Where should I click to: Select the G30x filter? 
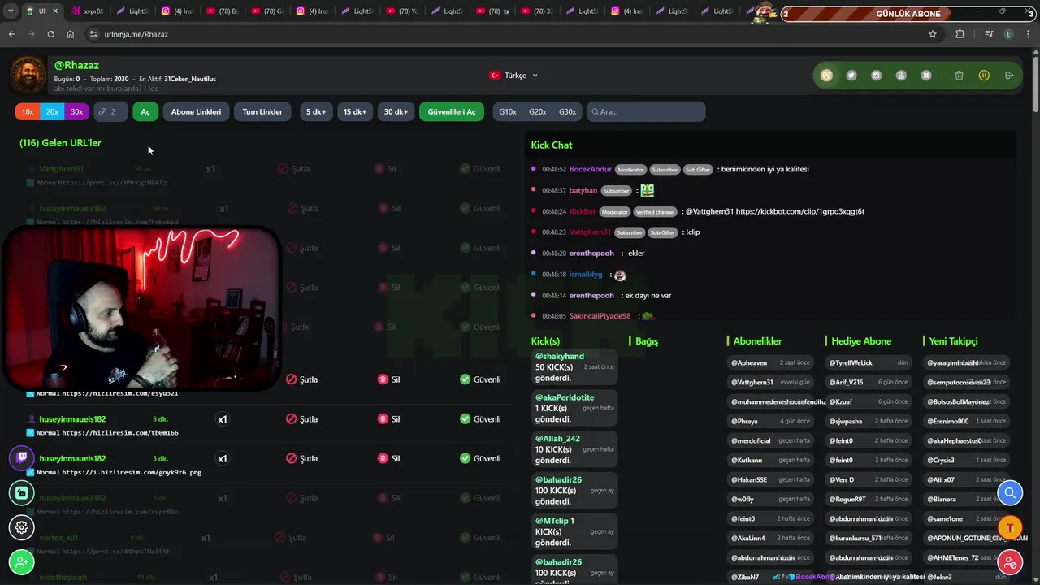pyautogui.click(x=567, y=111)
